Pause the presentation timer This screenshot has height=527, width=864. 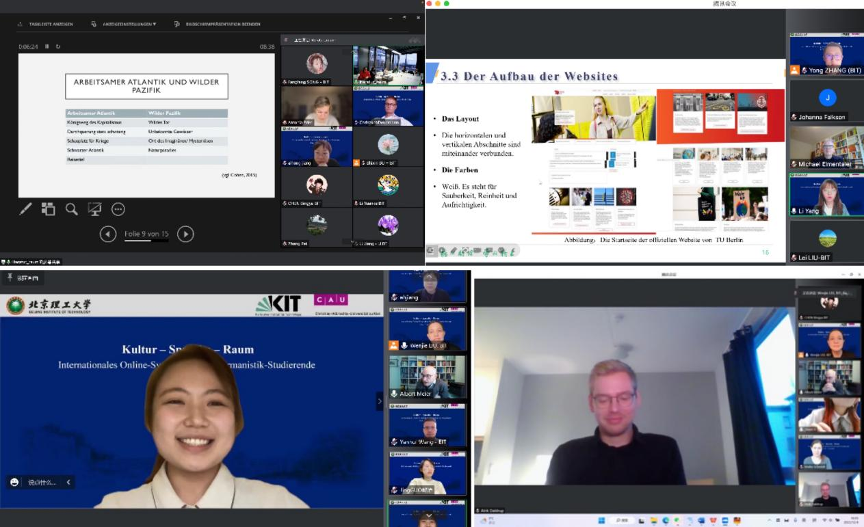click(x=47, y=46)
